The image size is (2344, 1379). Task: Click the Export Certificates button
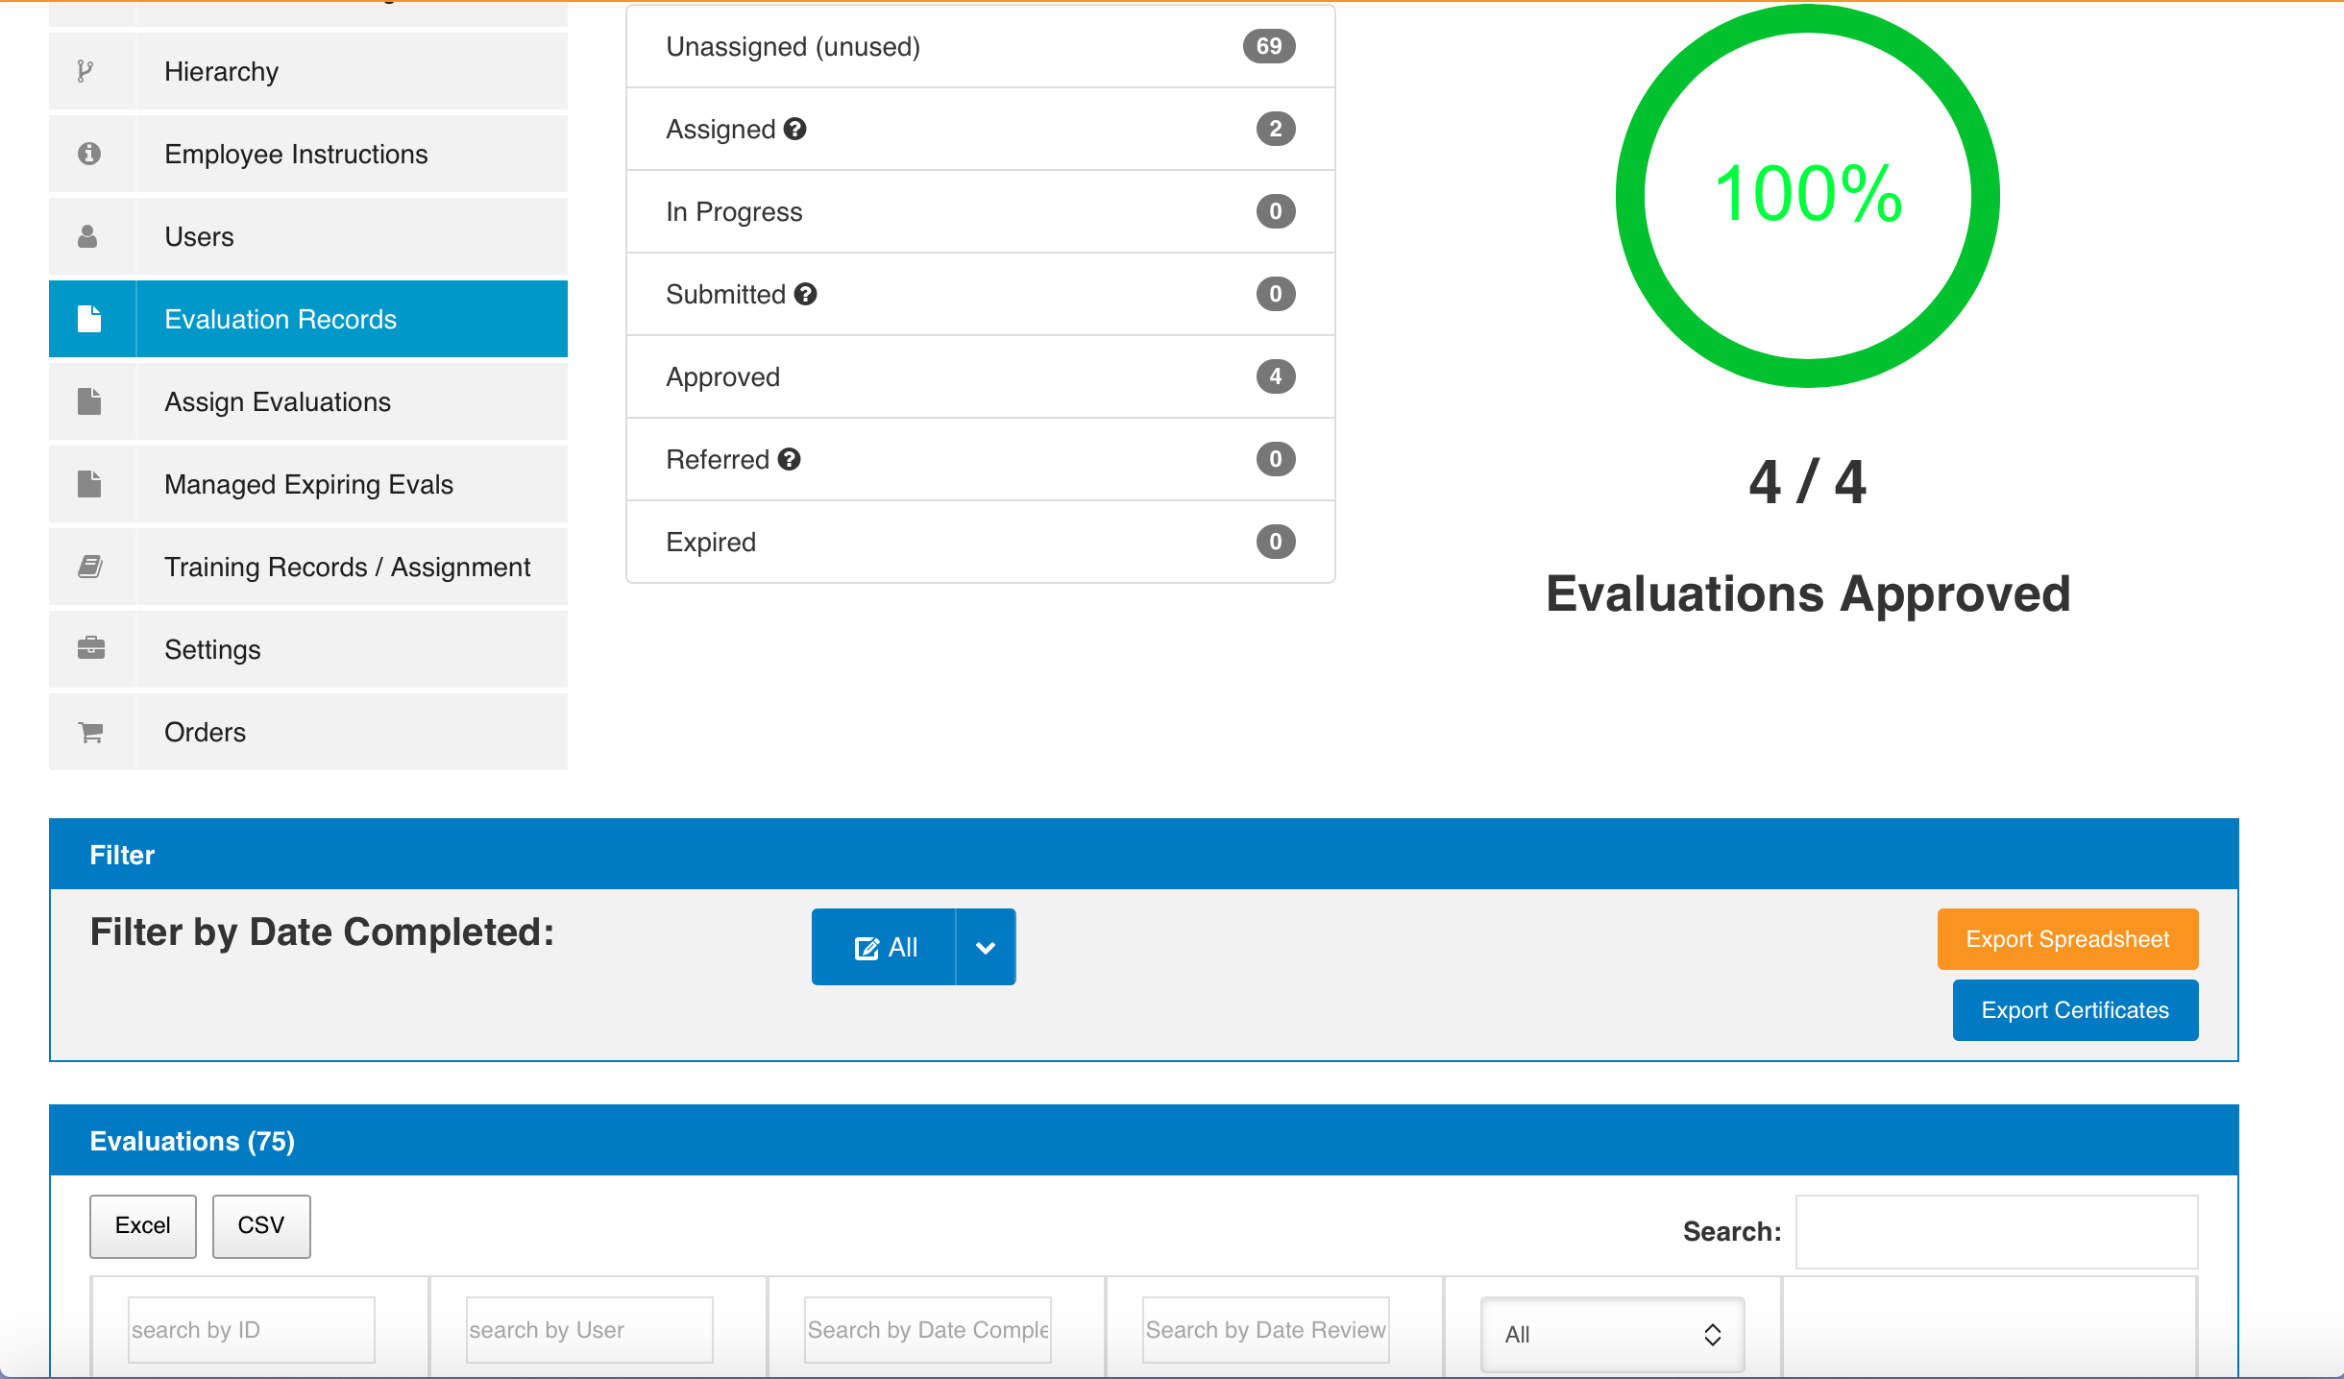point(2075,1009)
